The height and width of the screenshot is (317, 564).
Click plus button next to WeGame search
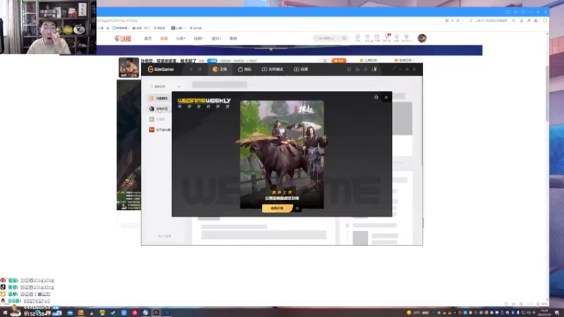[x=179, y=87]
